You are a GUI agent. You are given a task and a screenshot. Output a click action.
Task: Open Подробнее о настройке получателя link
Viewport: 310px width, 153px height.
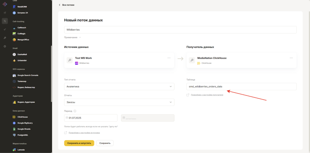click(x=207, y=95)
